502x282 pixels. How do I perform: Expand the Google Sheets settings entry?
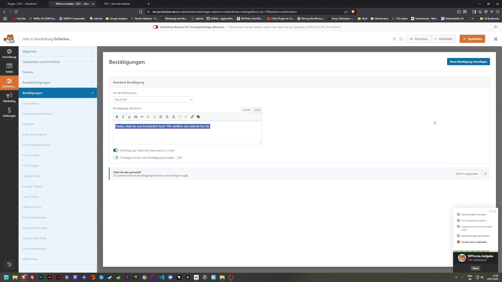58,186
